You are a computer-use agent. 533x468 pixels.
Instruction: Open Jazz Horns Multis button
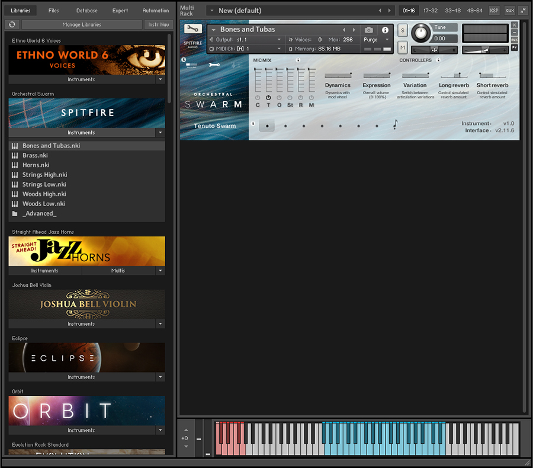click(x=118, y=270)
